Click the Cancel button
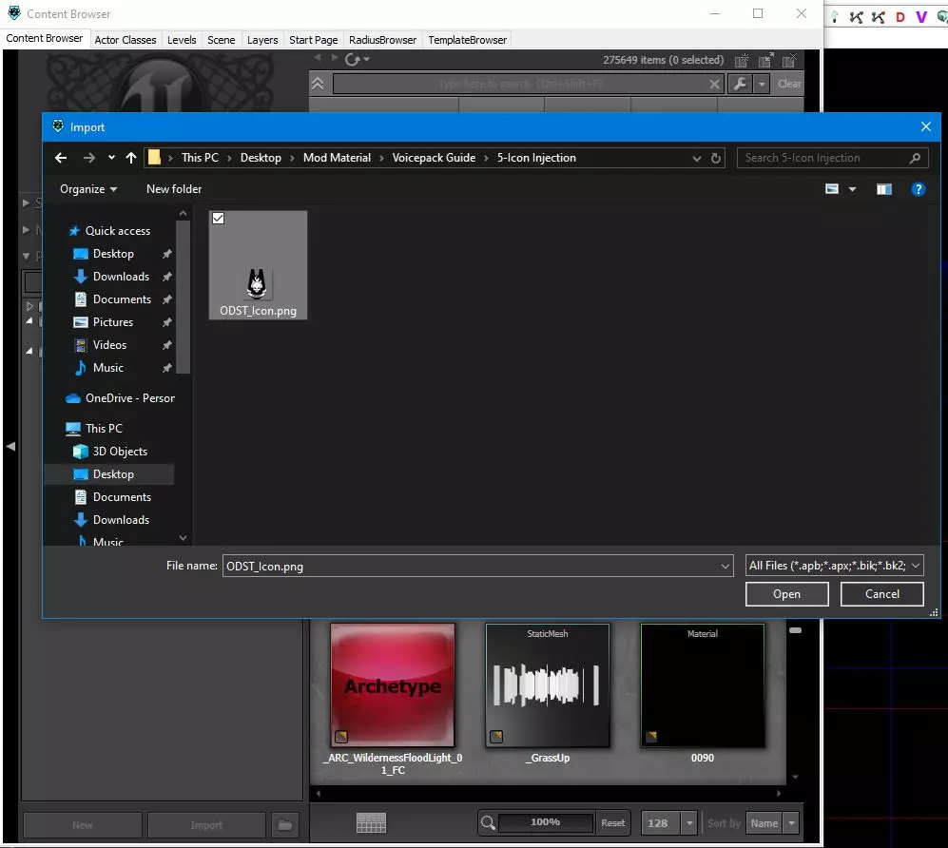This screenshot has width=948, height=848. point(881,594)
